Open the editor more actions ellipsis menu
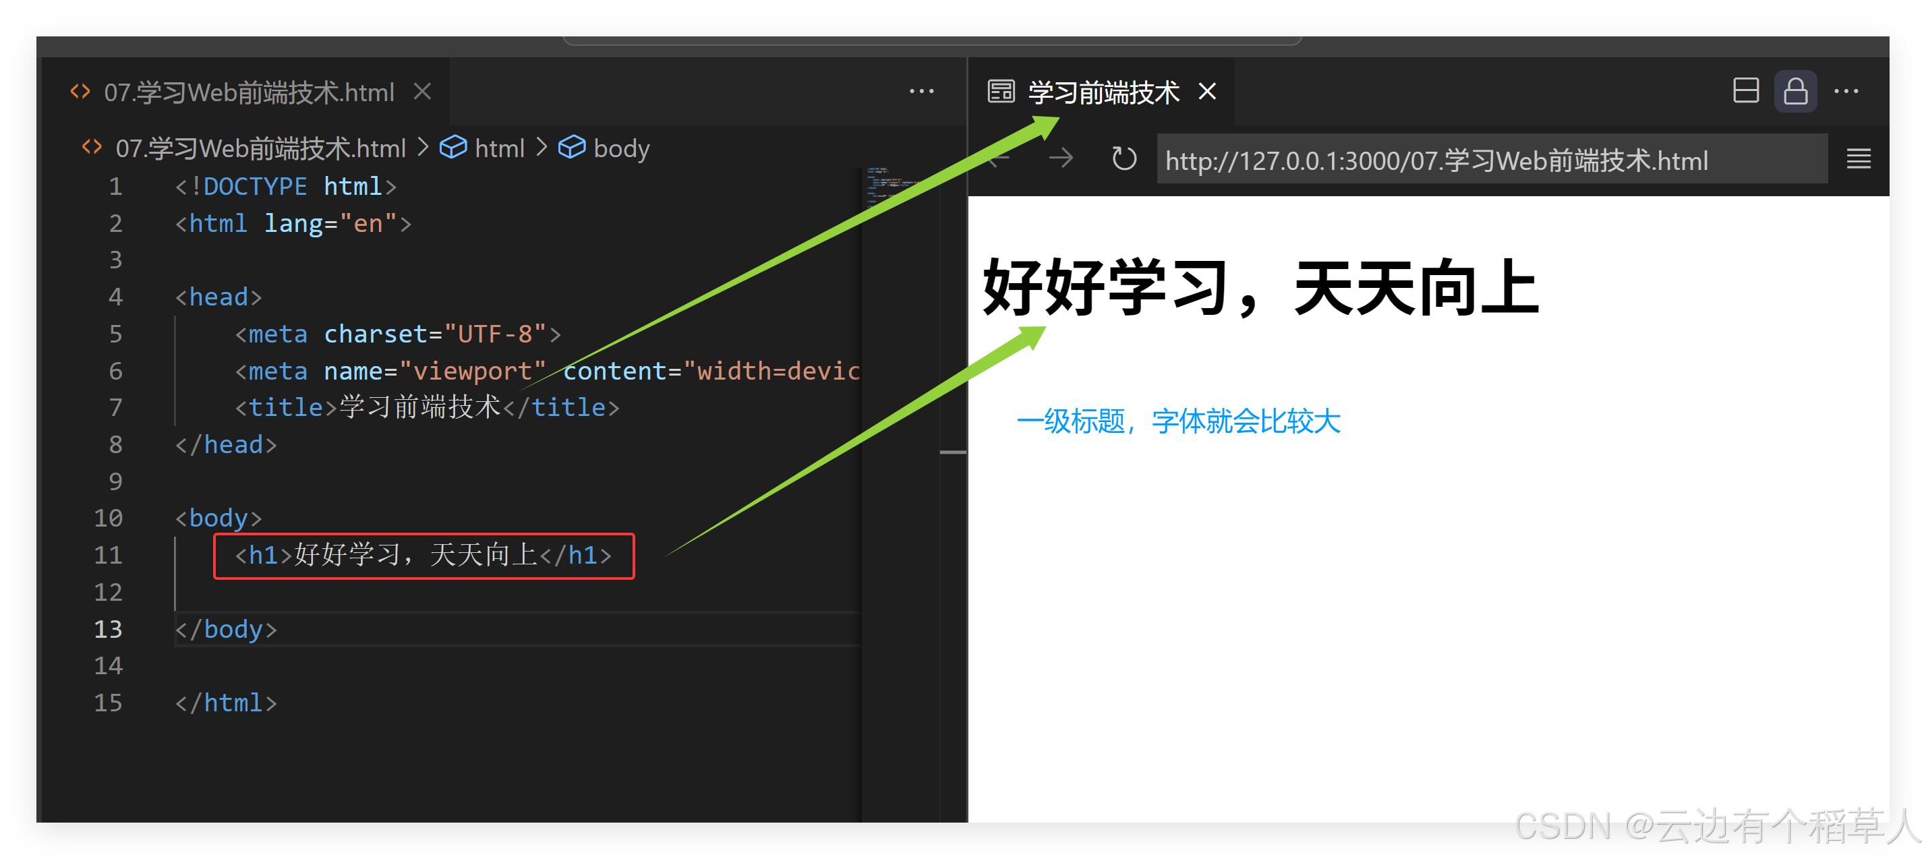The image size is (1926, 859). [921, 91]
